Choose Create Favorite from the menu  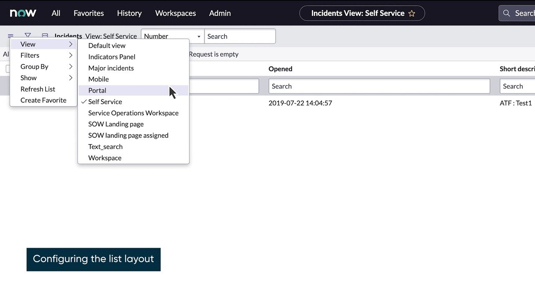43,100
